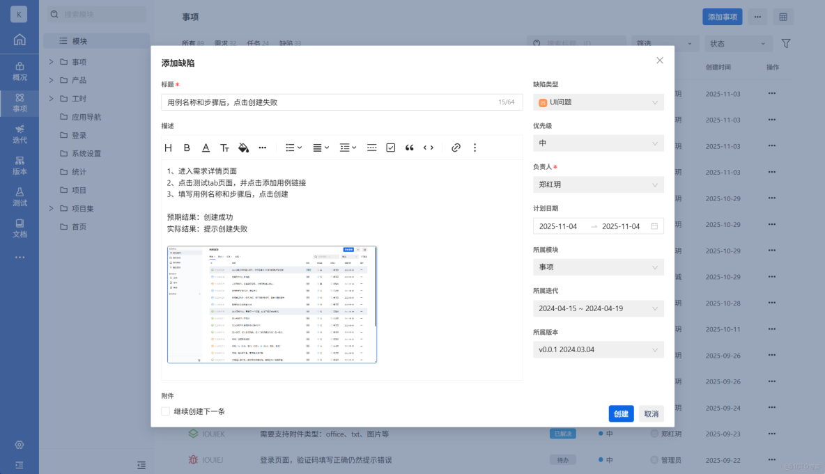Select the underline text icon
825x474 pixels.
tap(206, 148)
